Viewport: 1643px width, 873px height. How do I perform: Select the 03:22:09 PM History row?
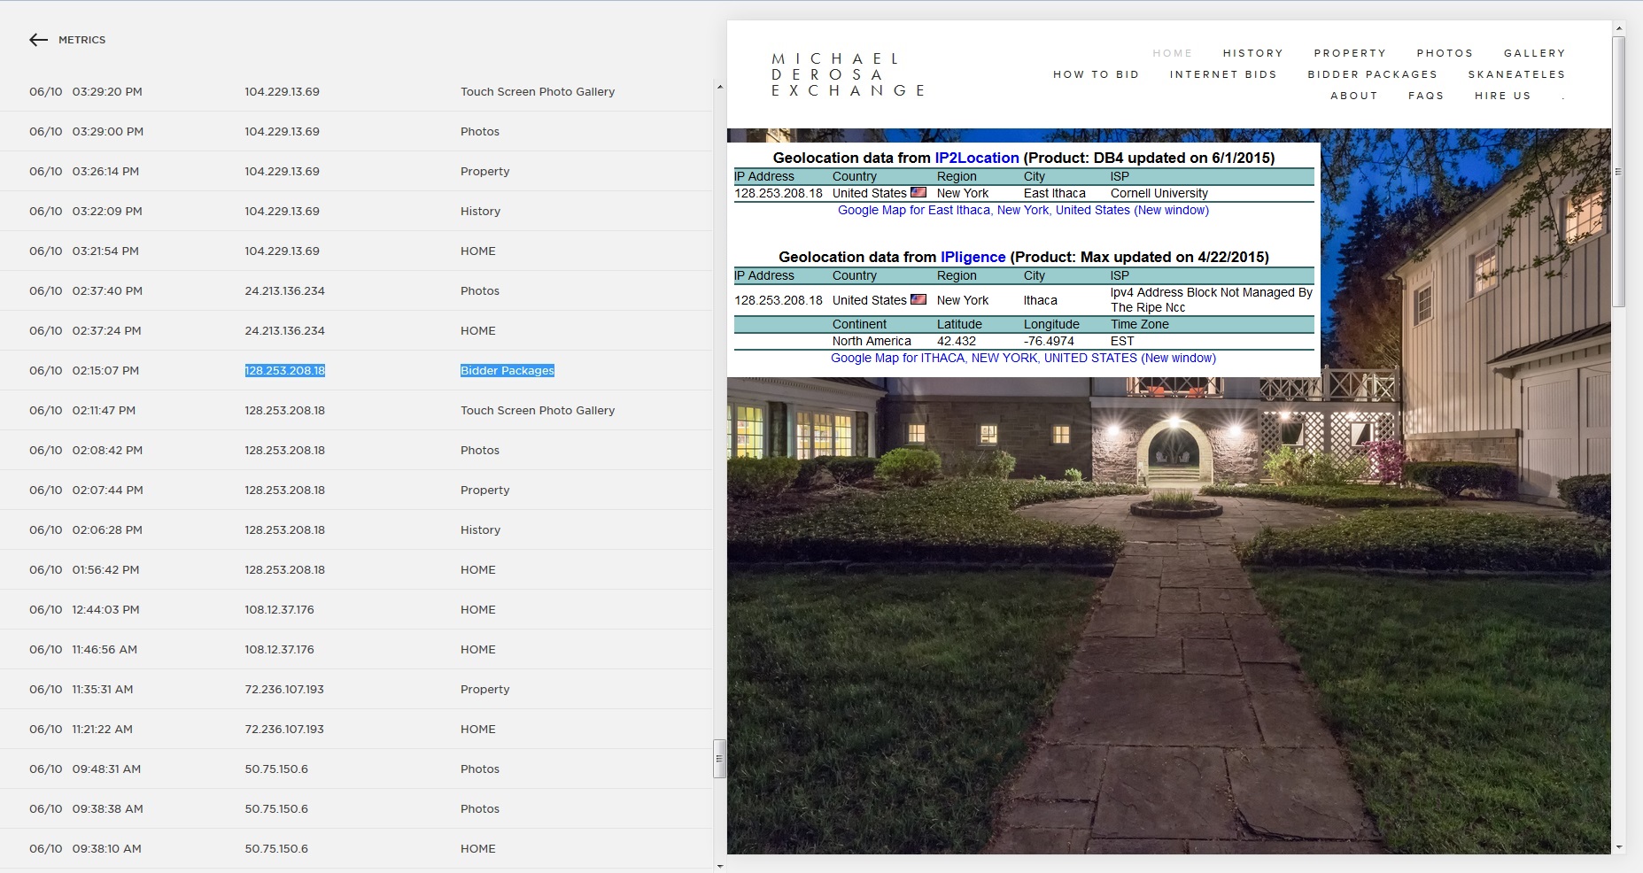point(356,211)
